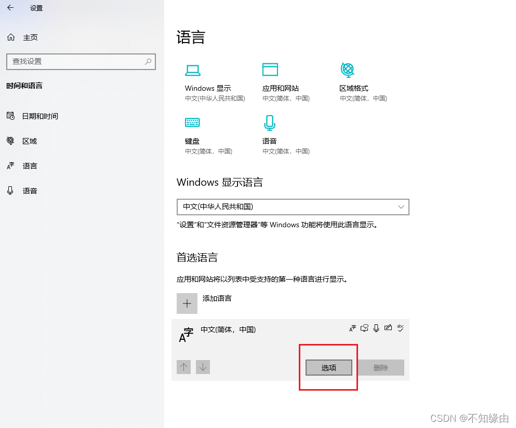Open the 语音 microphone icon tile
The width and height of the screenshot is (516, 428).
pyautogui.click(x=270, y=123)
